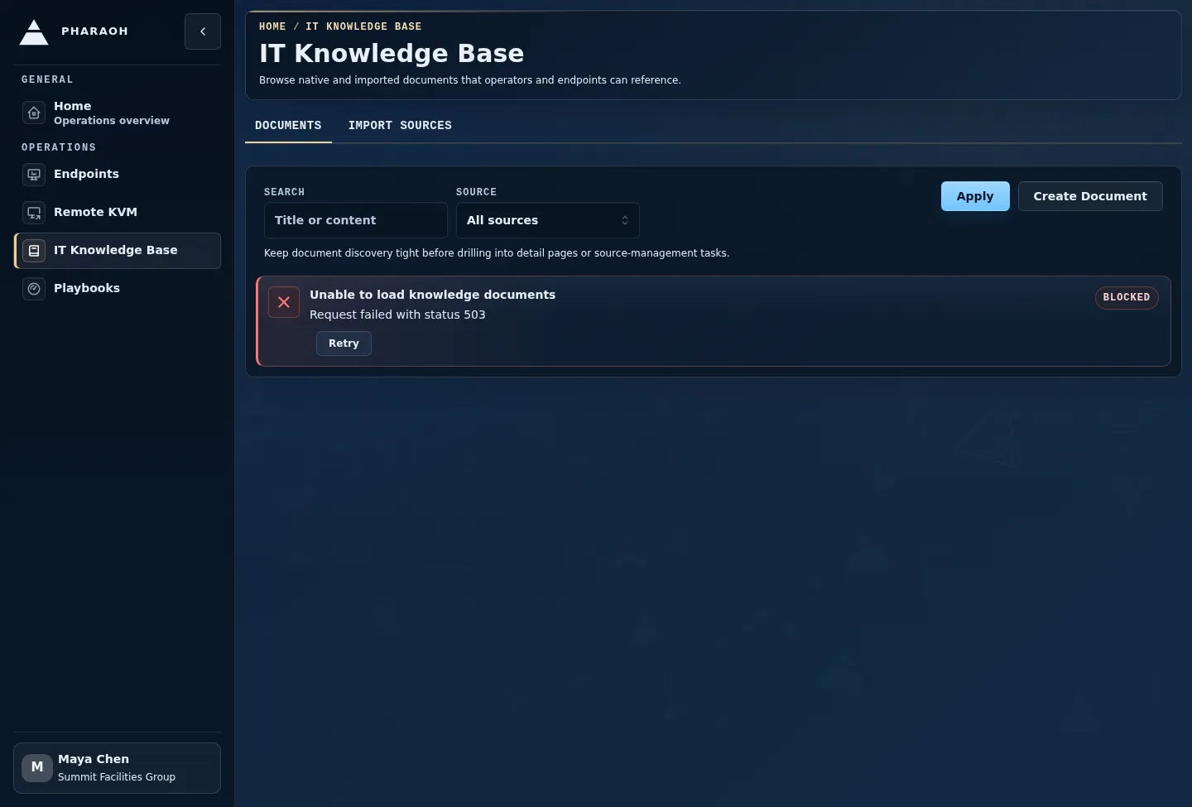Switch to the Import Sources tab
This screenshot has width=1192, height=807.
pos(400,126)
